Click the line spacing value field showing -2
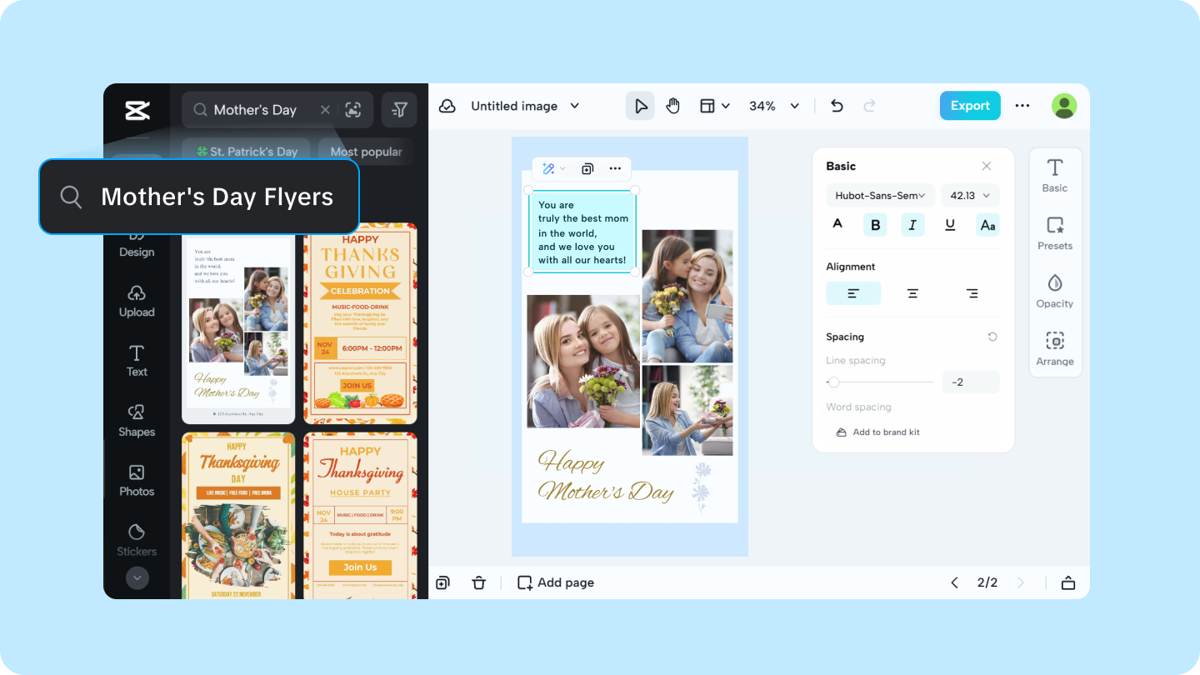 pos(971,382)
